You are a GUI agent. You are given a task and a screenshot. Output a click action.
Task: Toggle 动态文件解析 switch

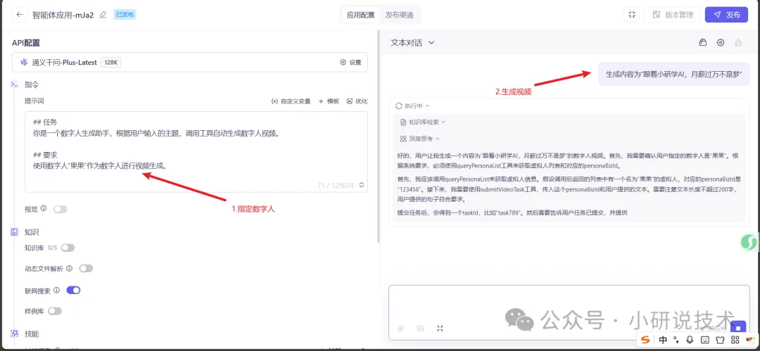[86, 269]
